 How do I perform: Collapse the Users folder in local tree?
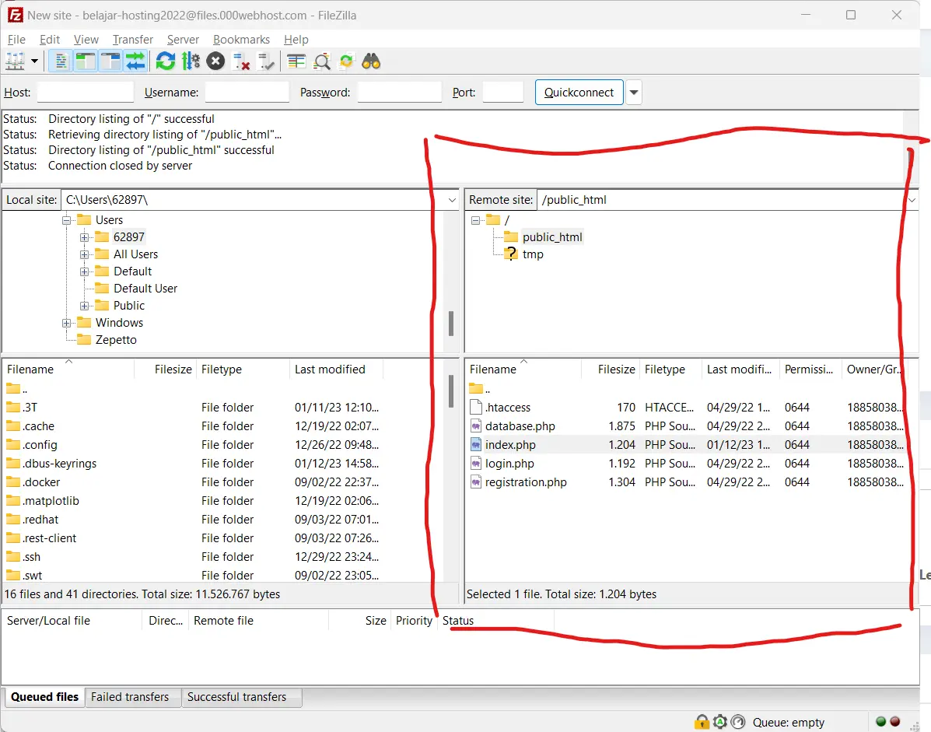point(67,220)
